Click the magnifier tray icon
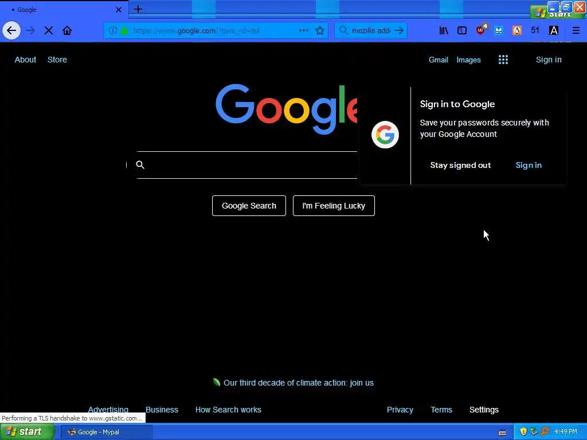 (545, 431)
